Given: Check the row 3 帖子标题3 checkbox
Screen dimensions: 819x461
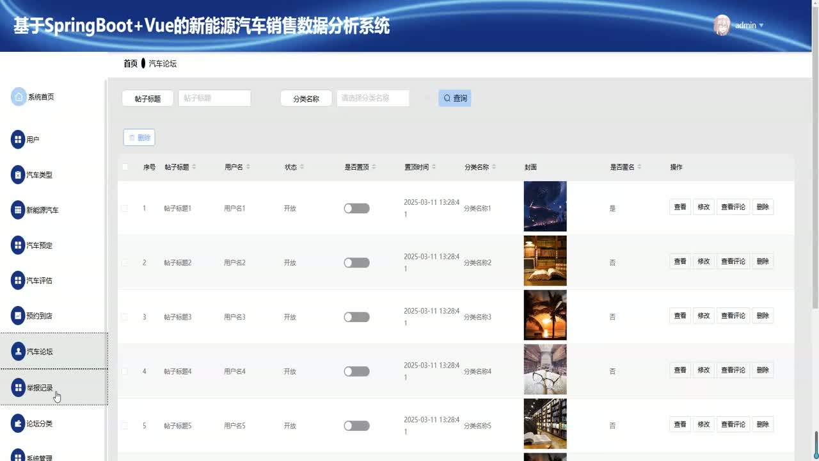Looking at the screenshot, I should click(x=125, y=317).
